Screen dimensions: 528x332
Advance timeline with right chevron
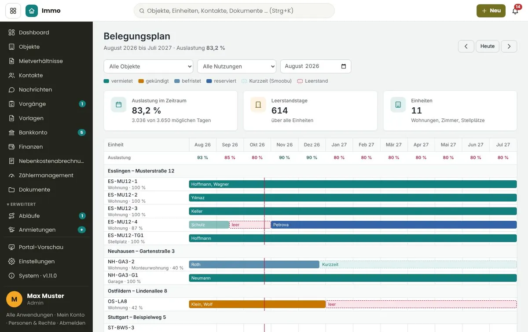pos(509,46)
